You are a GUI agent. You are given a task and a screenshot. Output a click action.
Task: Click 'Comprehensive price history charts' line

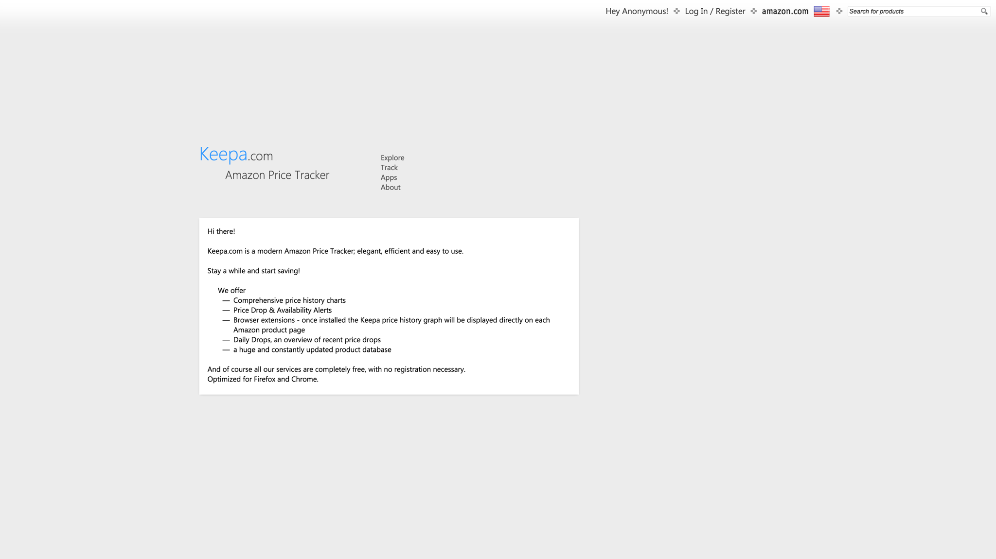click(x=289, y=300)
